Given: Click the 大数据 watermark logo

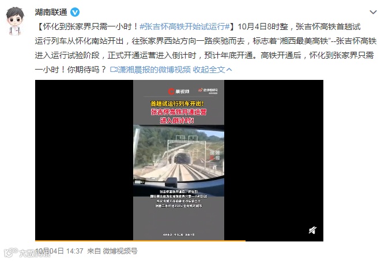Looking at the screenshot, I should pyautogui.click(x=27, y=252).
